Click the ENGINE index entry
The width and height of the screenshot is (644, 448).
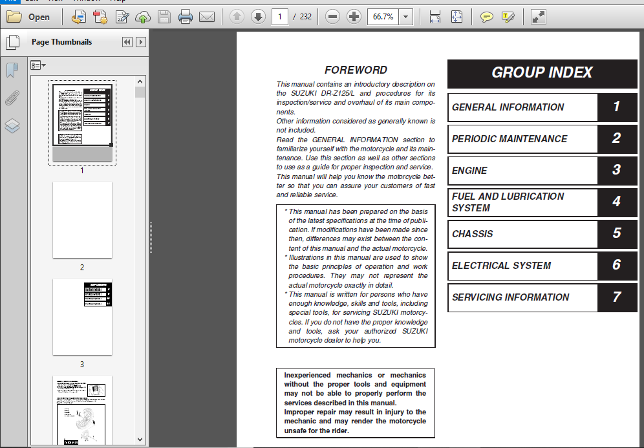542,171
